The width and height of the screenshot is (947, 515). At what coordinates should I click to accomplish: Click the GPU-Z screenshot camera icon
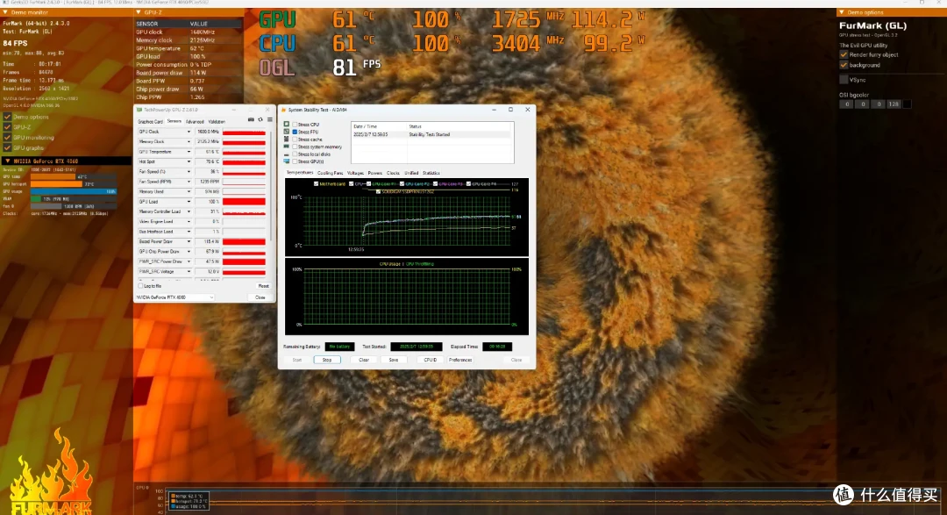tap(252, 119)
